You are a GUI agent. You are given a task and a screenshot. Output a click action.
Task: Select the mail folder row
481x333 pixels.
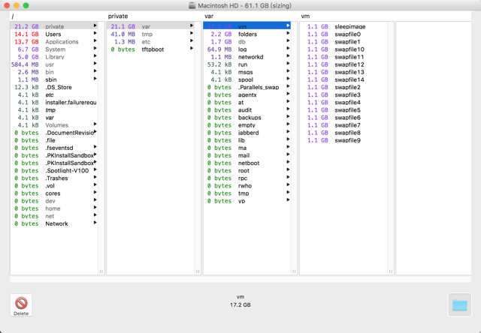247,155
